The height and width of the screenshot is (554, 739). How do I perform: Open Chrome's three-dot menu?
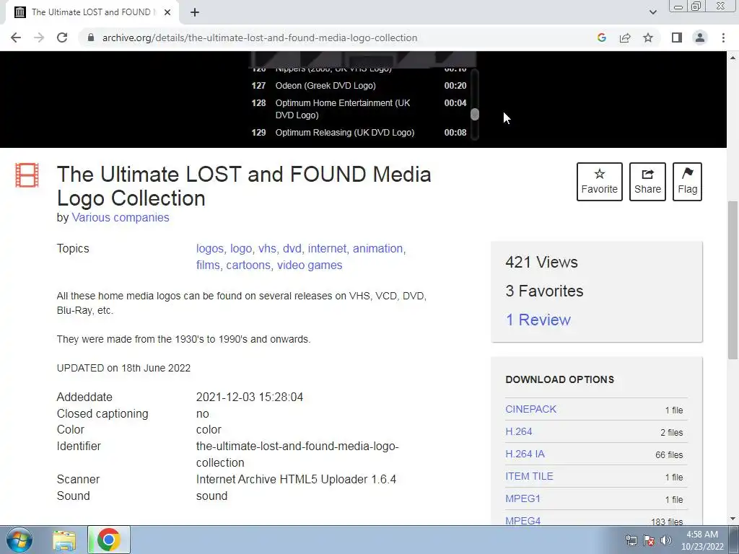723,38
